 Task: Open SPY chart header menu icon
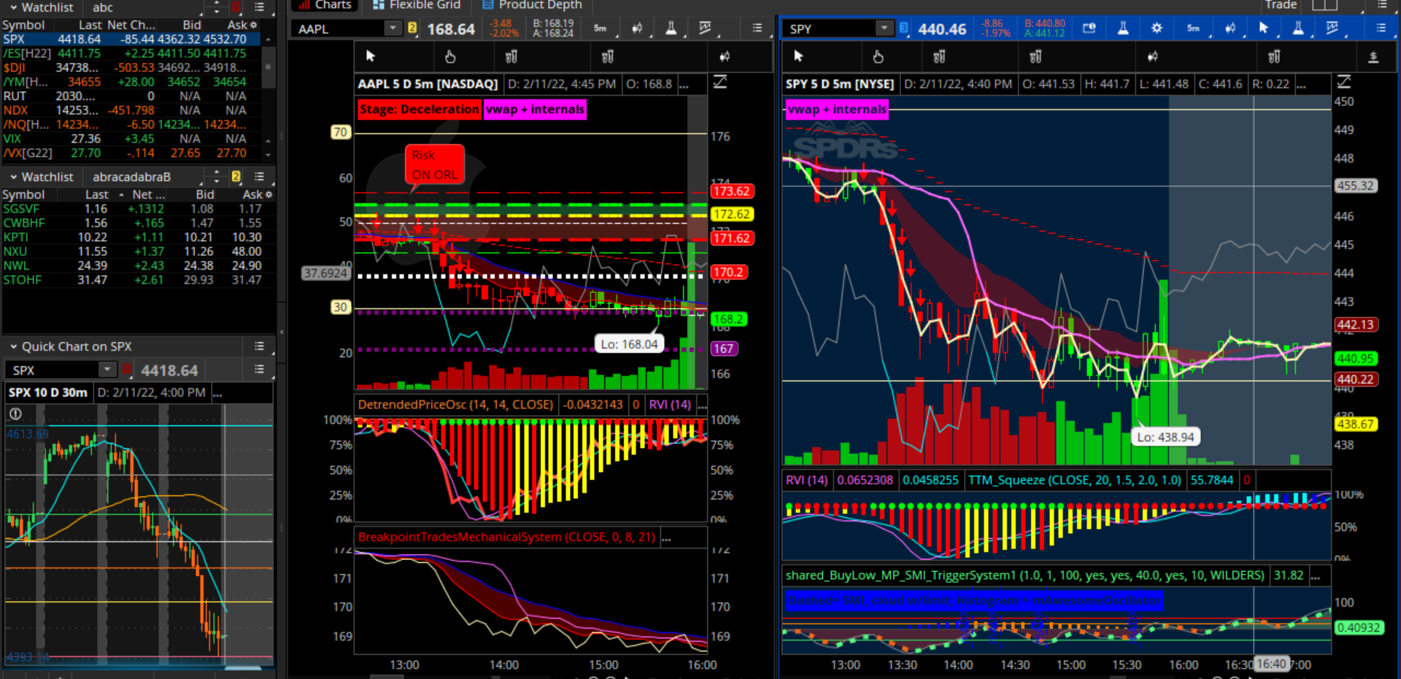pyautogui.click(x=1381, y=28)
